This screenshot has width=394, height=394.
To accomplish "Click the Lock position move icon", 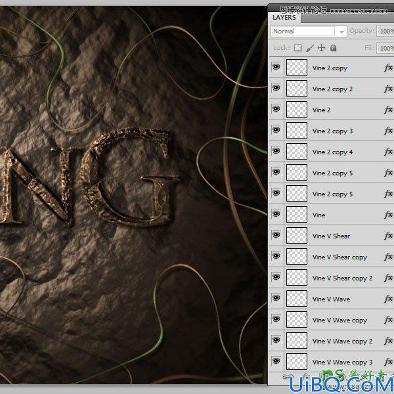I will click(x=321, y=48).
